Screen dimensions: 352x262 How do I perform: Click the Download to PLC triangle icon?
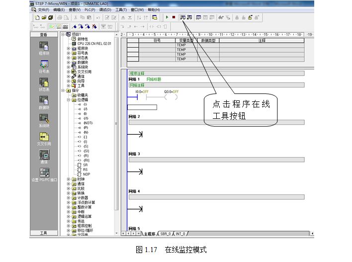pos(130,17)
